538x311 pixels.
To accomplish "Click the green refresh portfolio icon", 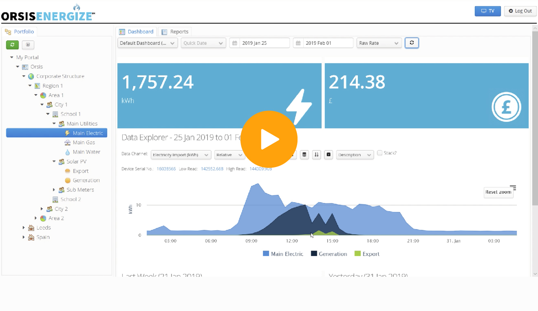I will click(x=12, y=45).
